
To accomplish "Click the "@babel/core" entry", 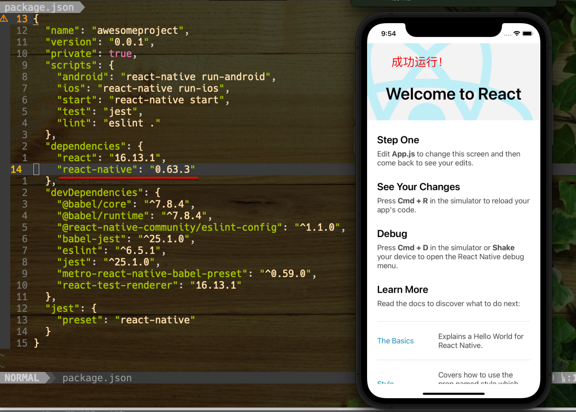I will [126, 204].
